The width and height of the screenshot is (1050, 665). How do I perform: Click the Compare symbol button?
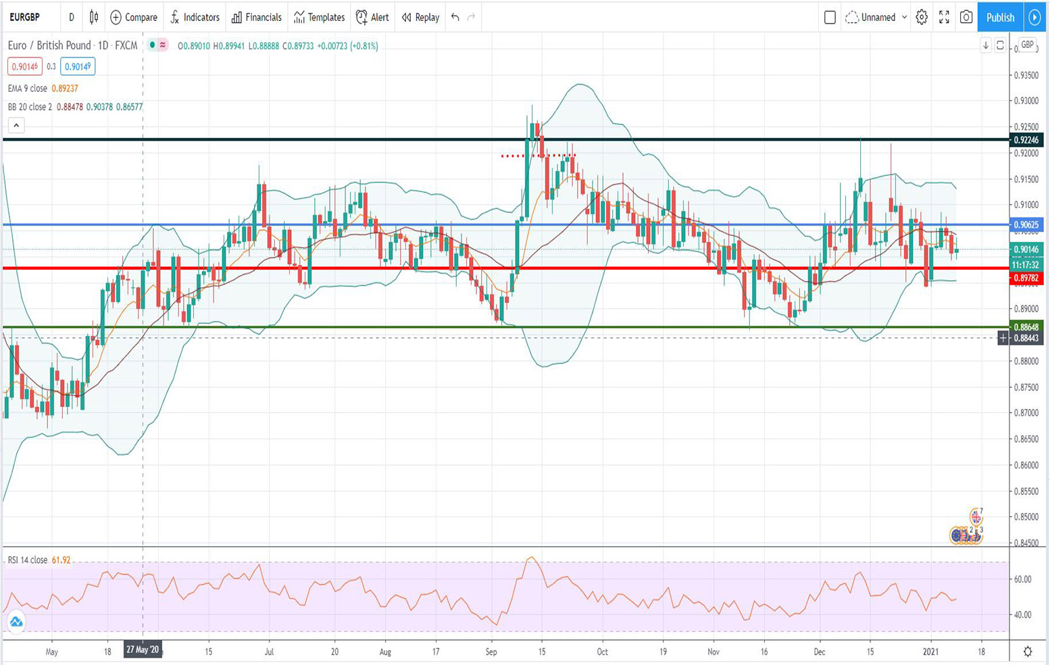[134, 17]
